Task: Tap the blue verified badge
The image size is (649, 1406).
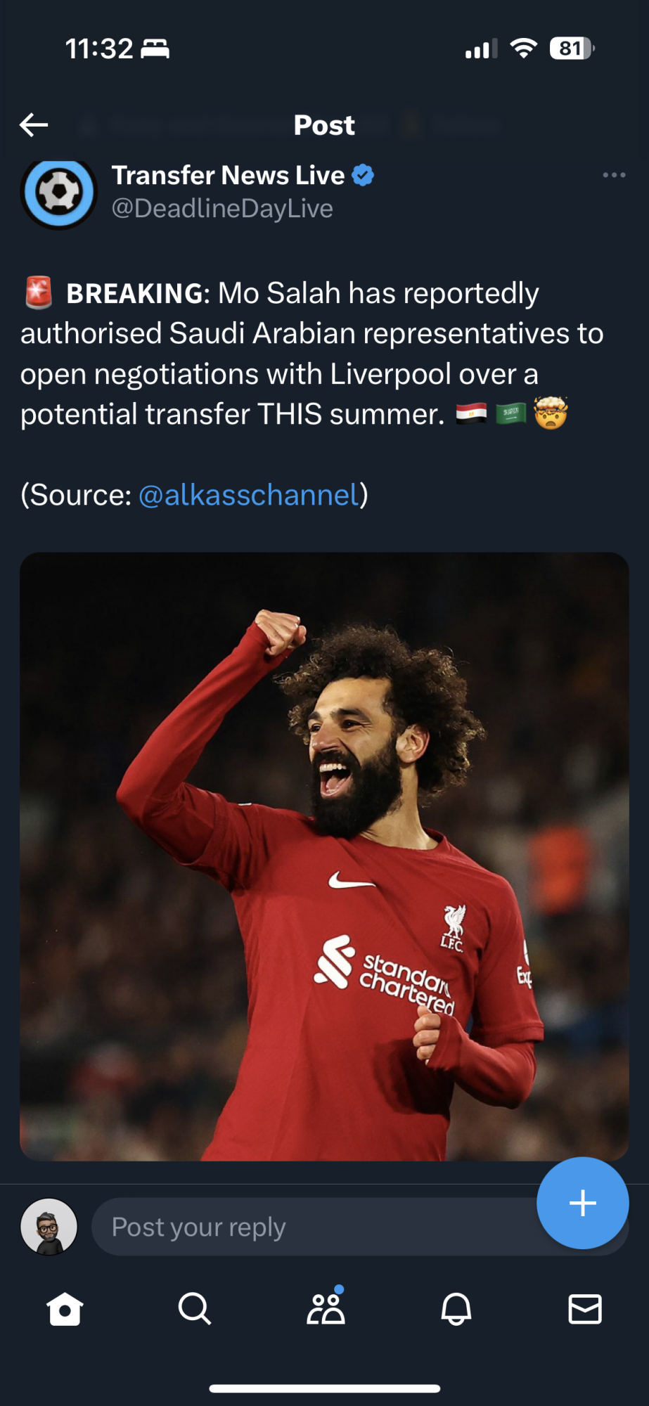Action: point(363,175)
